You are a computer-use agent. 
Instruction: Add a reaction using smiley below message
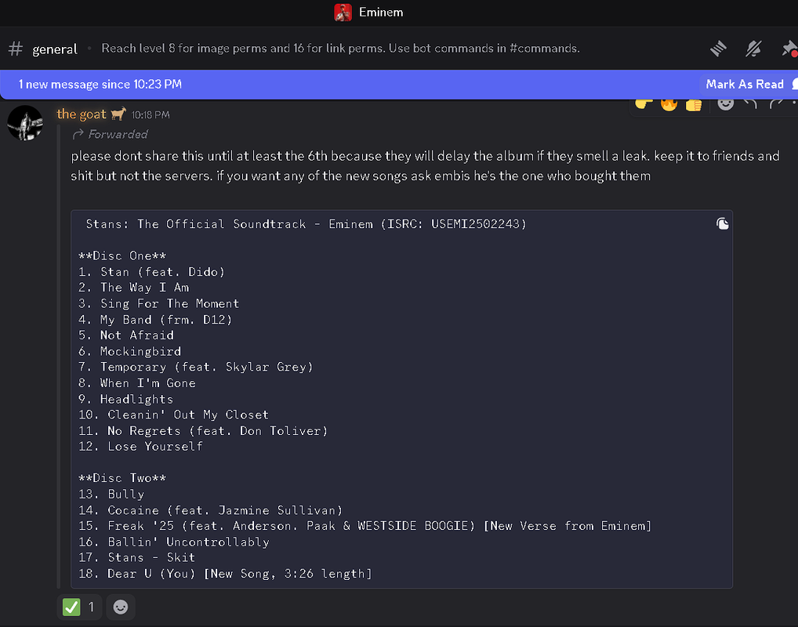(121, 607)
